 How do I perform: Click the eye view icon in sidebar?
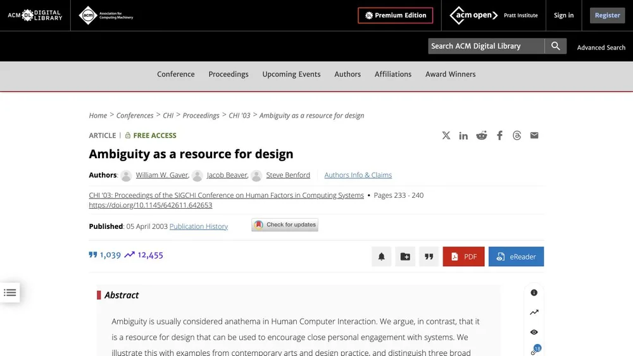(534, 332)
